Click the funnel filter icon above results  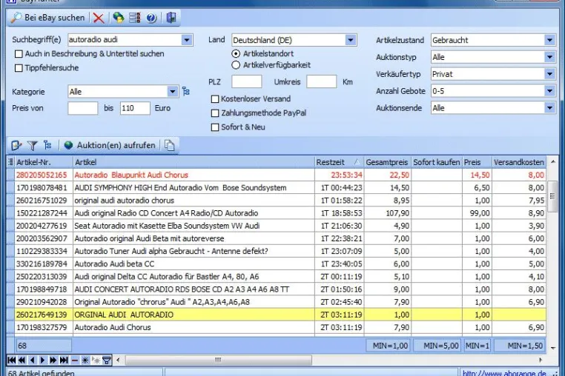[x=33, y=145]
